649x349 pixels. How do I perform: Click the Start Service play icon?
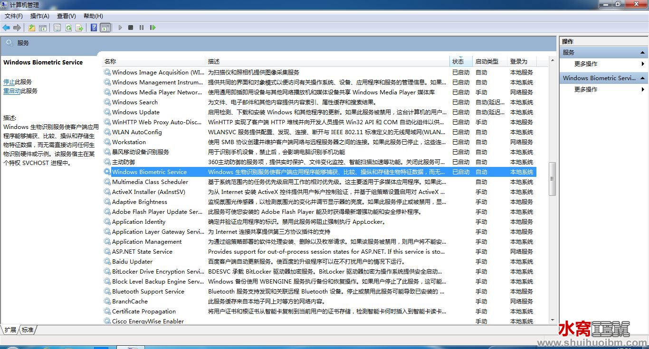click(x=120, y=28)
